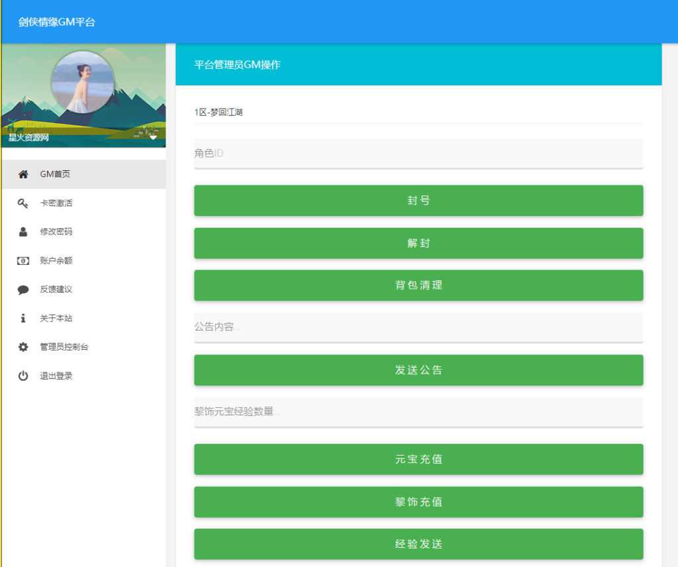Open the 账户余额 menu item
This screenshot has width=678, height=567.
(x=56, y=261)
